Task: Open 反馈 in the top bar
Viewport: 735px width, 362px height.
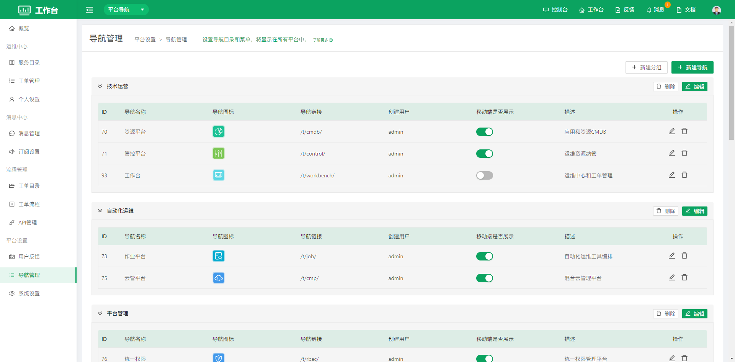Action: pyautogui.click(x=625, y=10)
